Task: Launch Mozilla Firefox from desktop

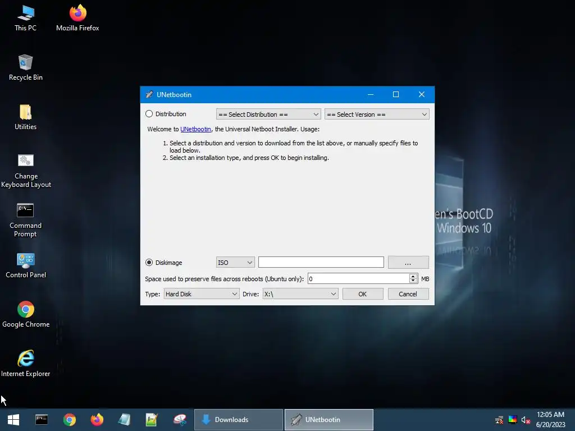Action: coord(77,18)
